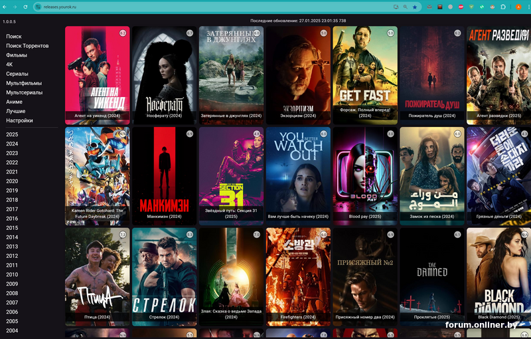Click the install app icon in address bar

[x=396, y=7]
